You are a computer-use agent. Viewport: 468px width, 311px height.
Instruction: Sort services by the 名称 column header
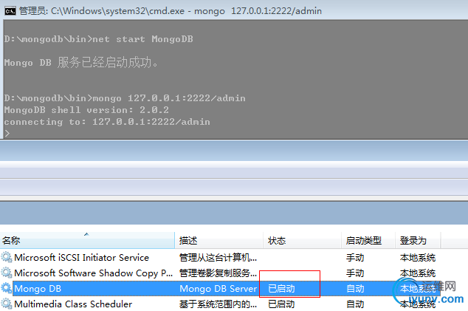click(87, 241)
